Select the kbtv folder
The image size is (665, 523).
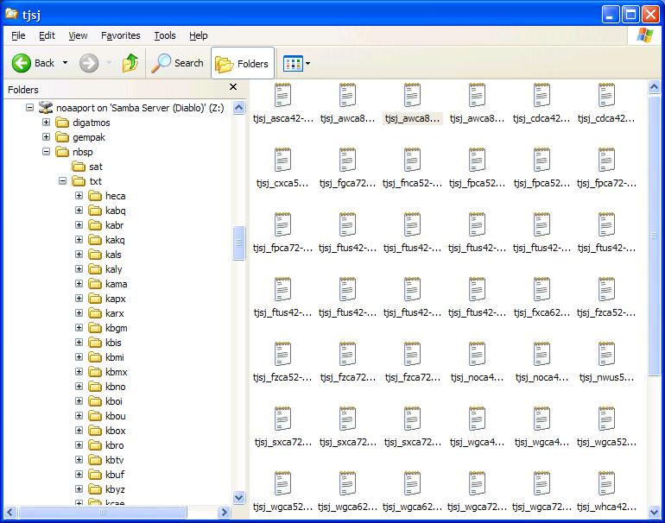coord(106,460)
